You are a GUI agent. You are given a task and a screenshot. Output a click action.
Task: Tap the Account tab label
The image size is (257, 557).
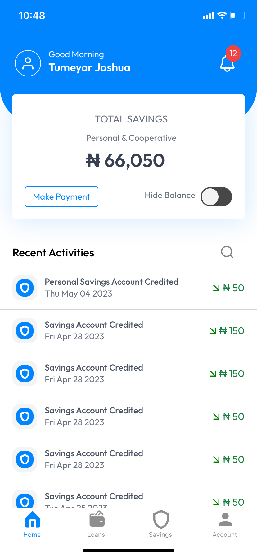[x=225, y=535]
